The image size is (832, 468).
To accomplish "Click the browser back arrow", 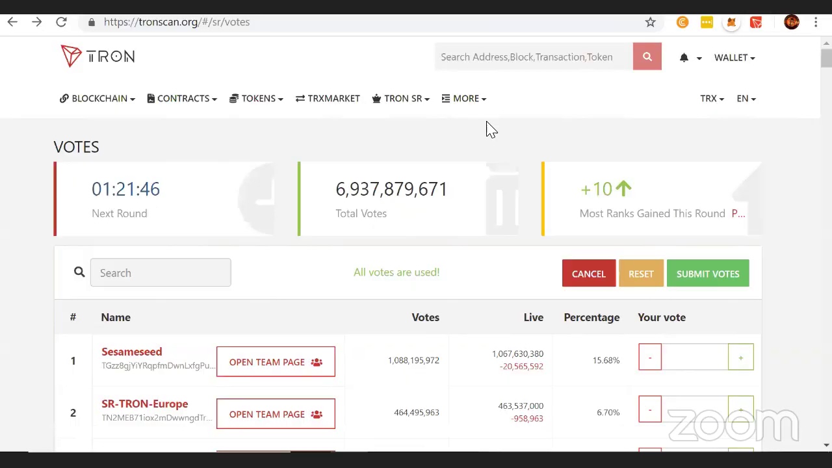I will point(12,22).
